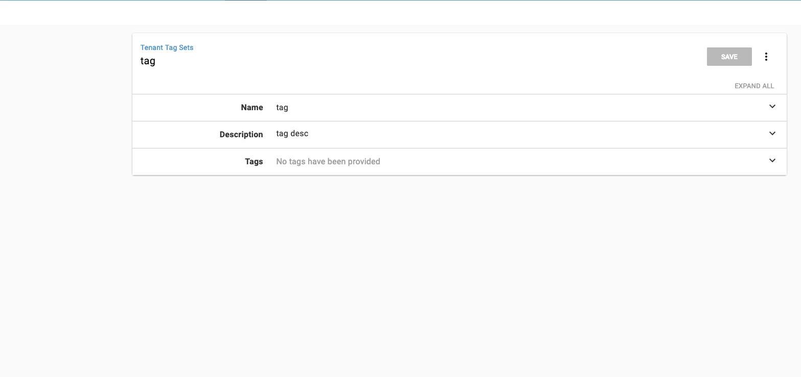Expand the Description section chevron

772,134
